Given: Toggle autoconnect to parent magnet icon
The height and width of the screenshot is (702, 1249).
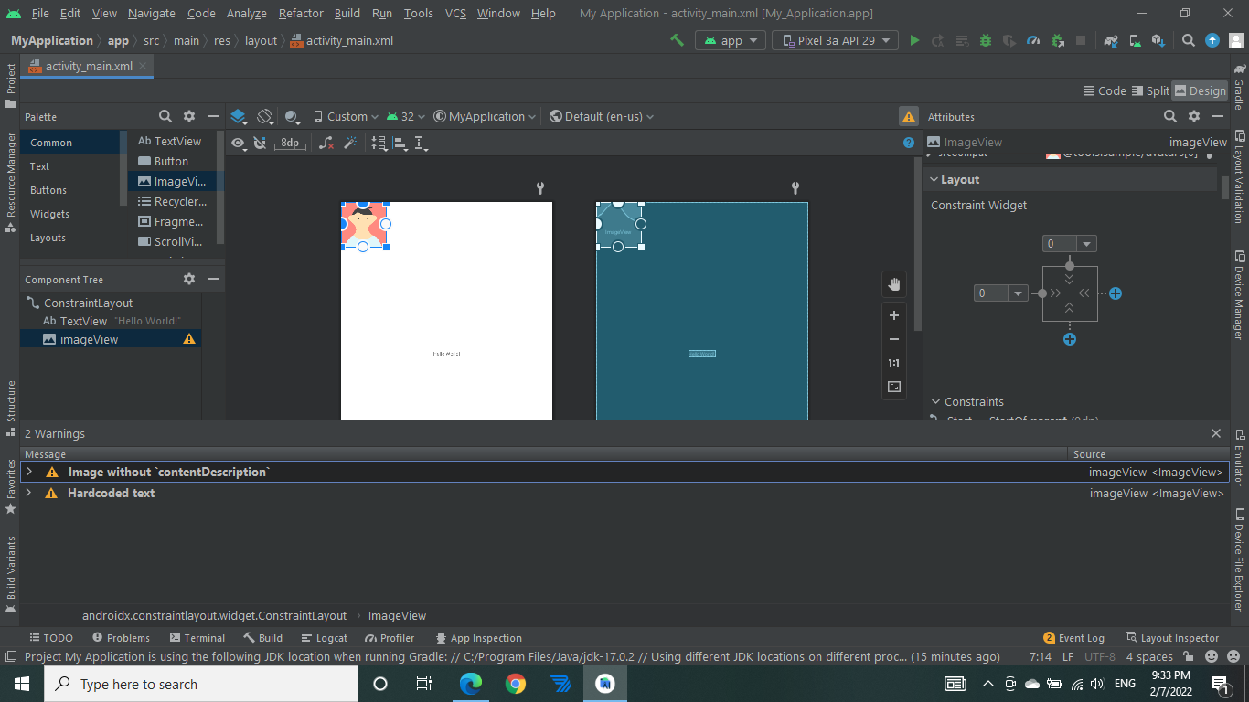Looking at the screenshot, I should pyautogui.click(x=260, y=143).
